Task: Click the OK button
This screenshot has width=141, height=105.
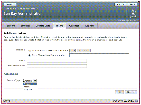Action: (119, 92)
